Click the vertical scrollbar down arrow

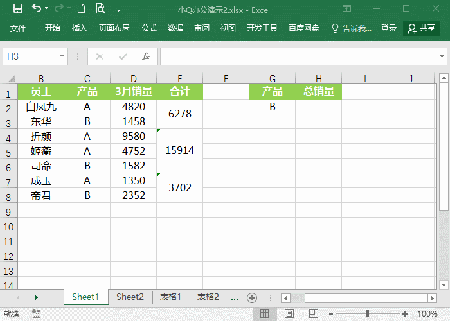point(444,285)
